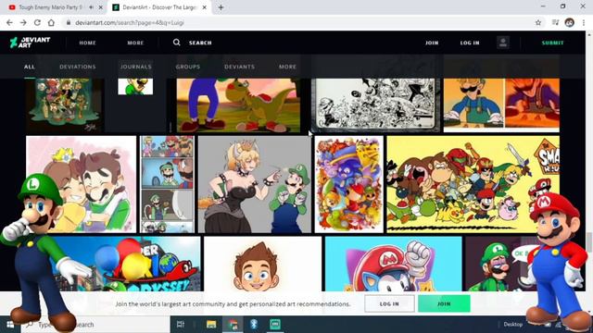Select the DEVIANTS filter tab
Viewport: 593px width, 333px height.
pos(239,67)
